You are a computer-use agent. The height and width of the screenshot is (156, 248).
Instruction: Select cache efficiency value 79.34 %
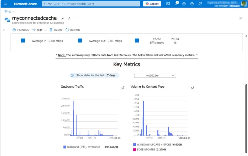coord(175,41)
